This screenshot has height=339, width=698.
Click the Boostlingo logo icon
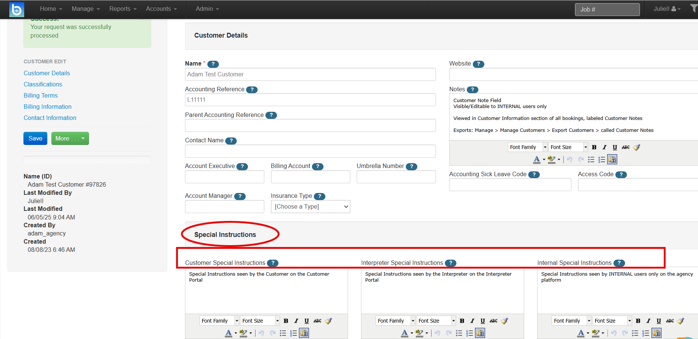17,9
